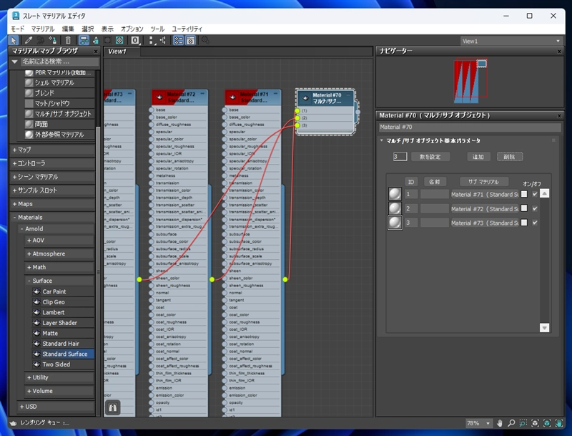Viewport: 572px width, 436px height.
Task: Click Select by Material toolbar icon
Action: point(206,41)
